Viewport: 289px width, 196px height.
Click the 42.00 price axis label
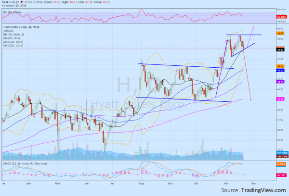coord(280,110)
